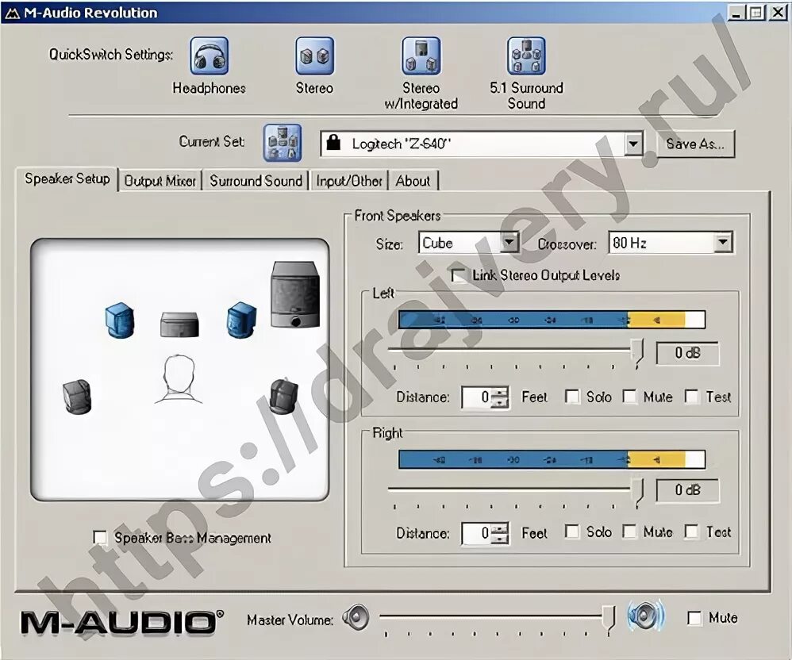Screen dimensions: 792x660
Task: Click the master volume speaker icon
Action: point(355,618)
